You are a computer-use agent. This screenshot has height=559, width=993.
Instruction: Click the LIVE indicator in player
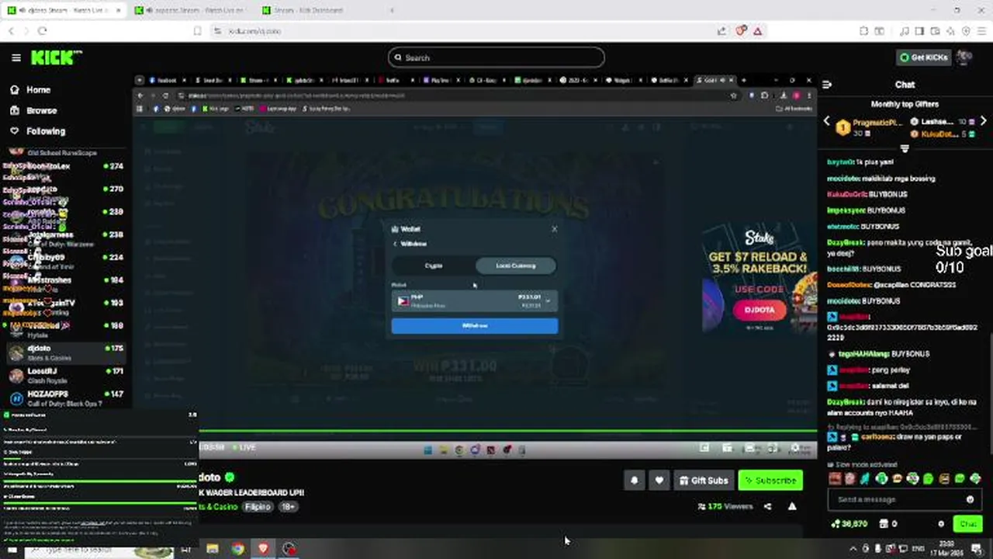[244, 447]
